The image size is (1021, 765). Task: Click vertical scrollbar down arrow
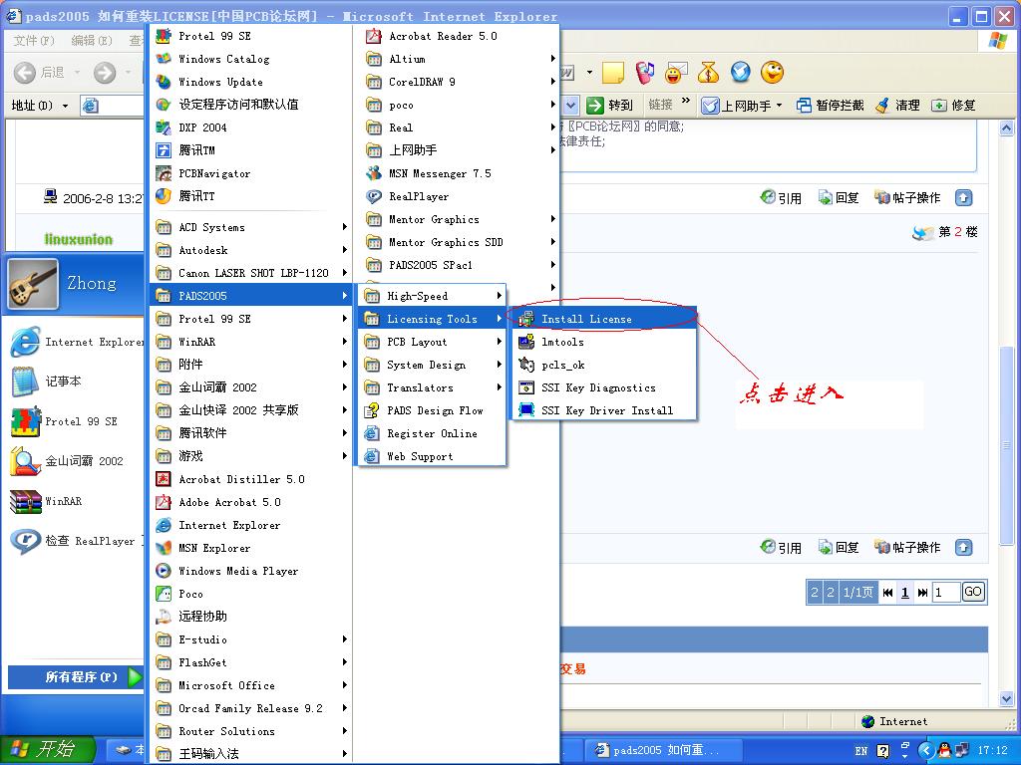[1007, 699]
